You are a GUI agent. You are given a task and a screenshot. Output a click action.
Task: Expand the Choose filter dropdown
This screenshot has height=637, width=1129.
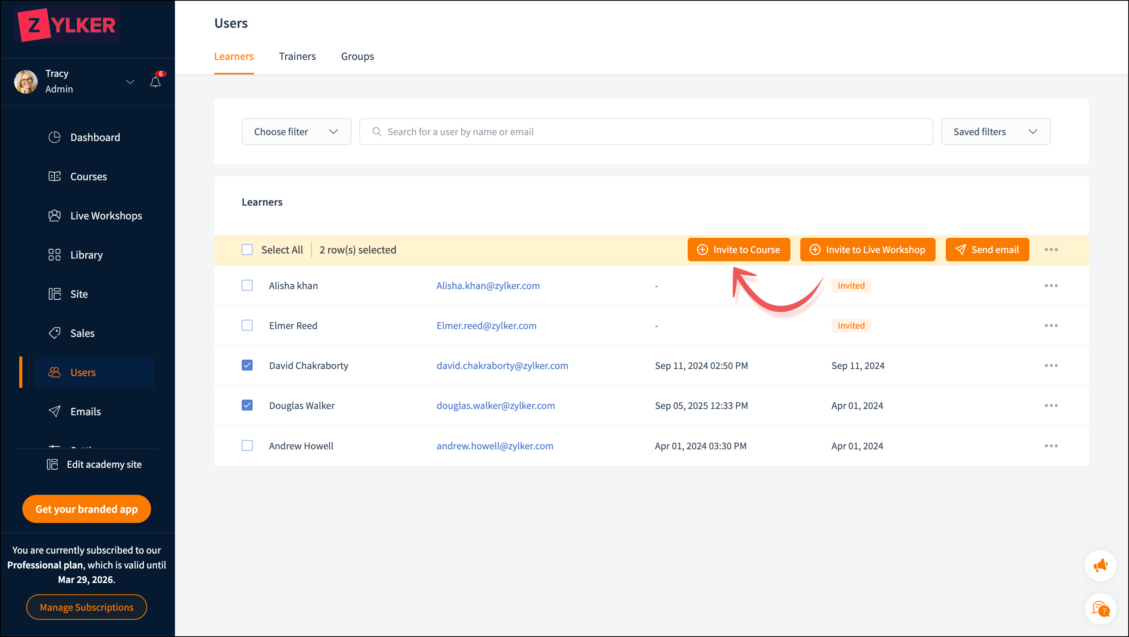(296, 132)
